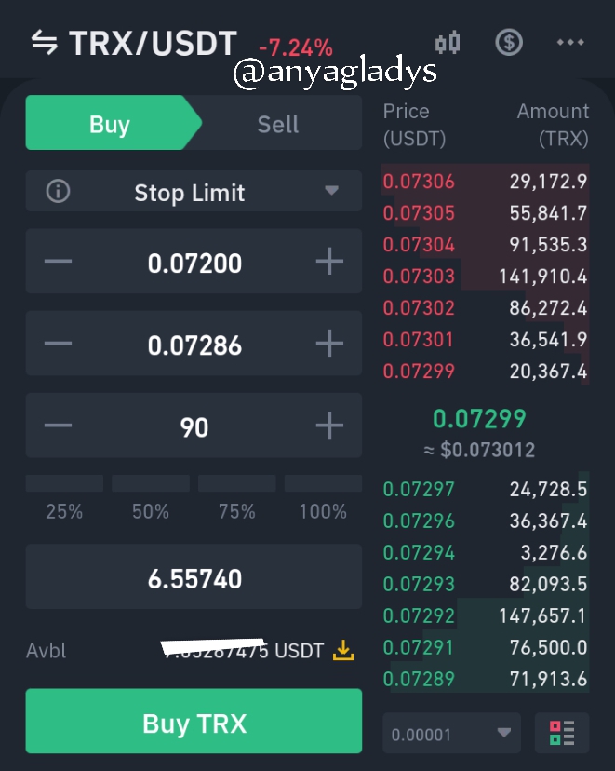This screenshot has height=771, width=615.
Task: Tap the yellow deposit icon beside USDT
Action: coord(343,650)
